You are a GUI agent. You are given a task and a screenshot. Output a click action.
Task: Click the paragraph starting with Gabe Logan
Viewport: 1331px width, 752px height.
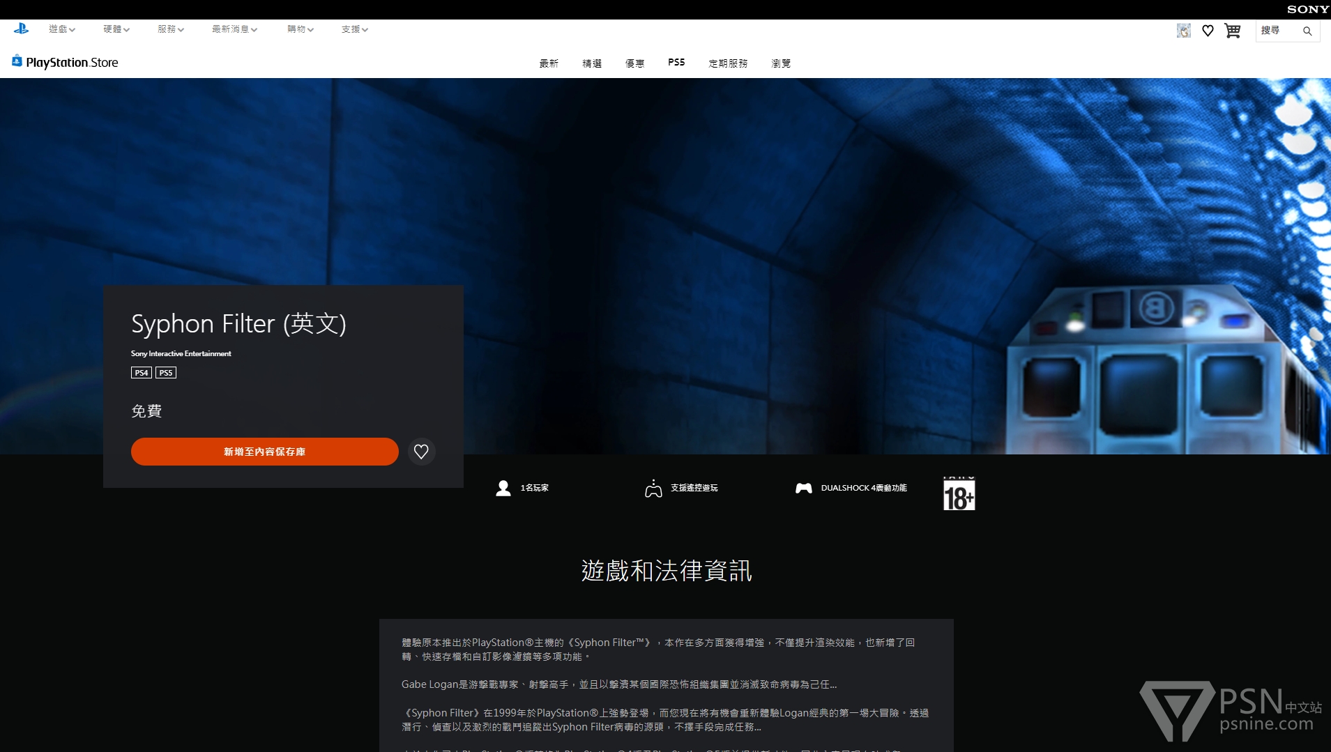click(x=619, y=684)
